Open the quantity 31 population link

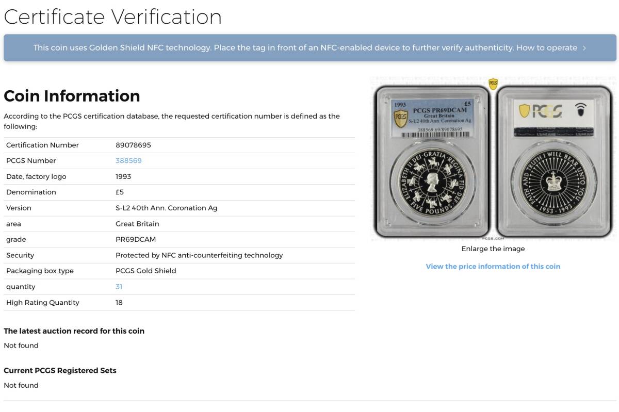[119, 287]
